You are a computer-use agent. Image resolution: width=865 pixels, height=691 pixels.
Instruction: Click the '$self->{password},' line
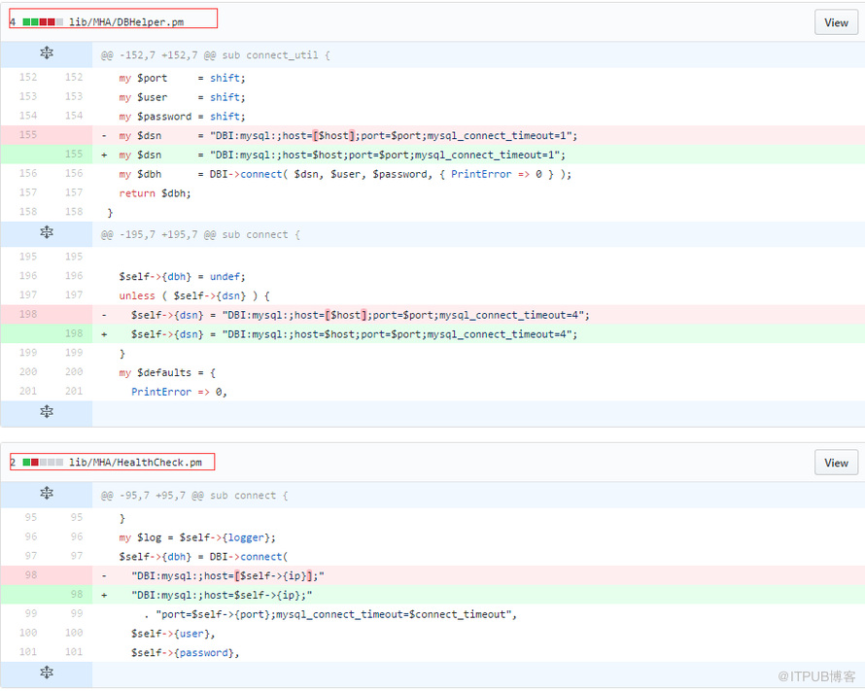(186, 653)
